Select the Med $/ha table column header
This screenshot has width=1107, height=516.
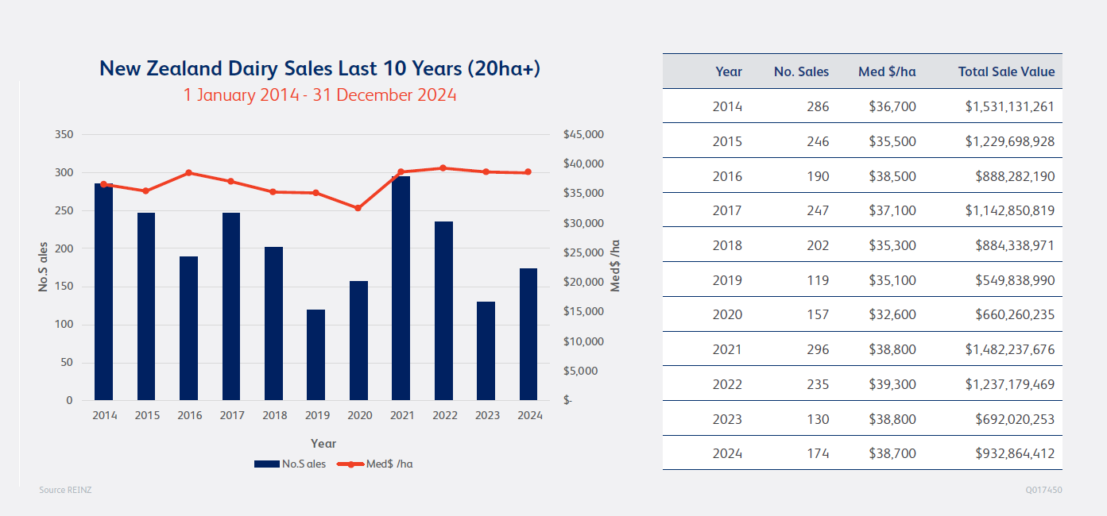coord(886,71)
